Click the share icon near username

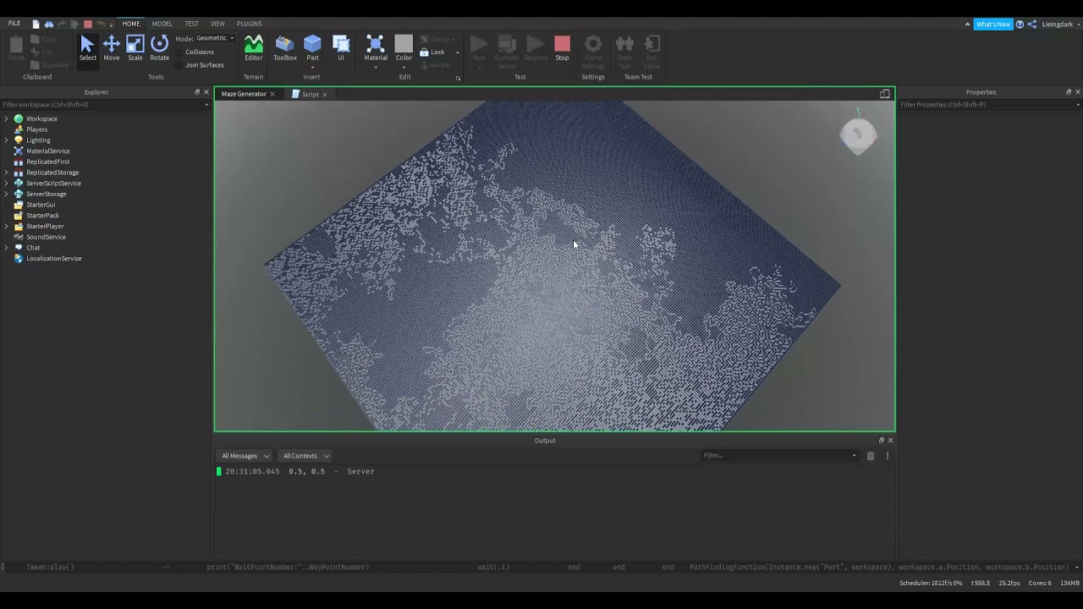[x=1032, y=24]
